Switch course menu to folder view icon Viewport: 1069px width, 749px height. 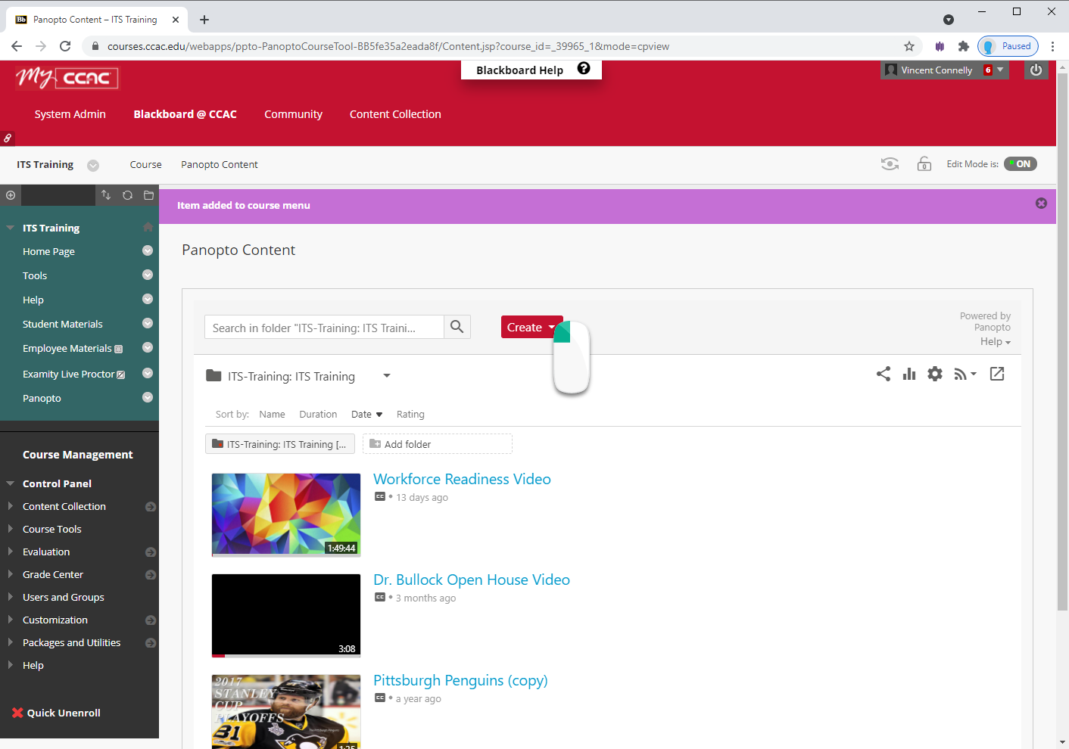click(148, 195)
